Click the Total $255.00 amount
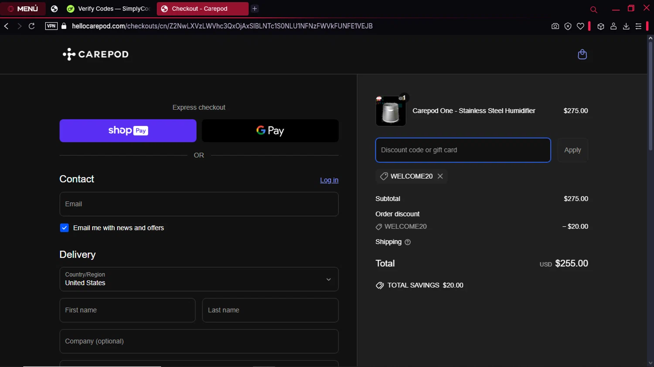This screenshot has width=654, height=367. (x=572, y=263)
